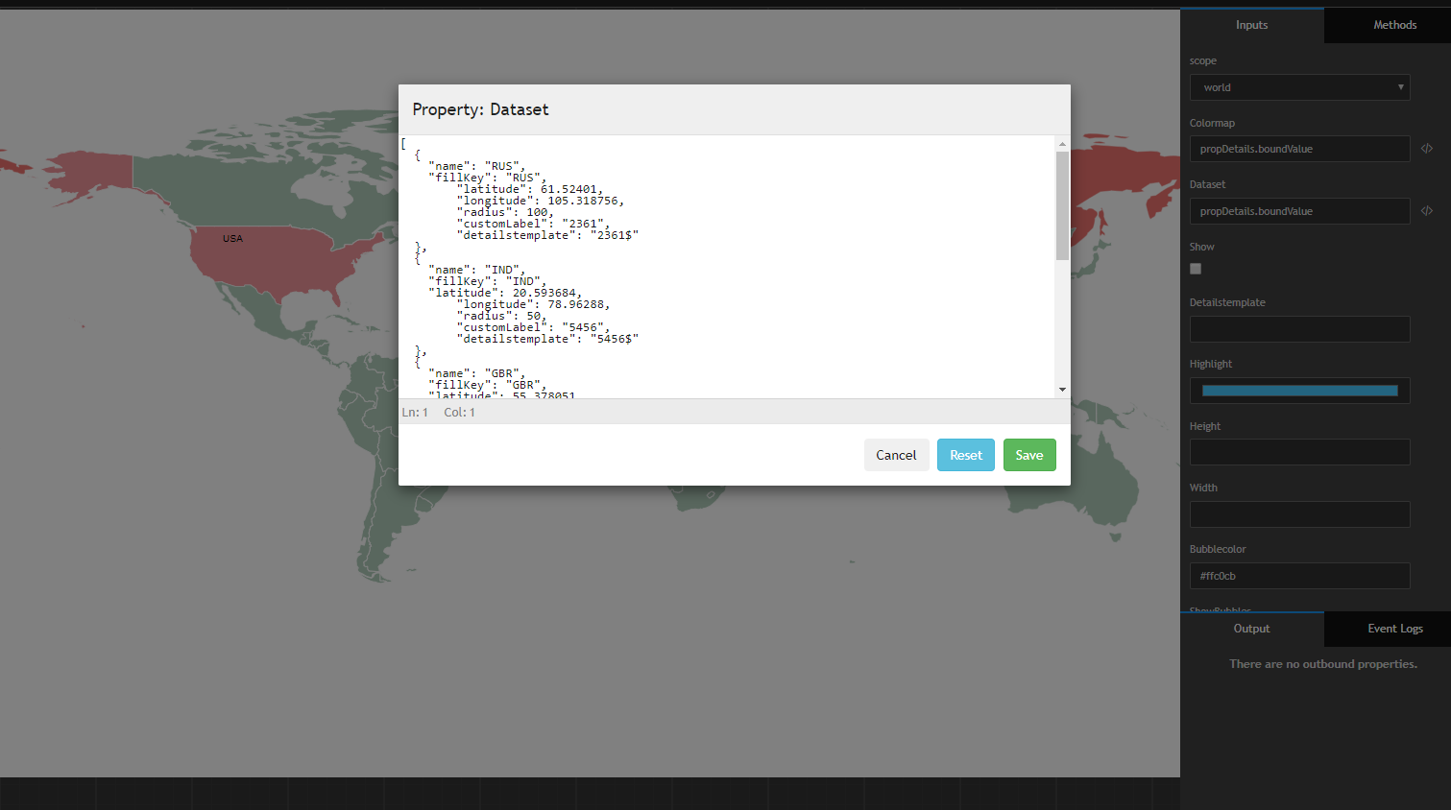Open the scope selector arrow
1451x810 pixels.
pos(1400,87)
